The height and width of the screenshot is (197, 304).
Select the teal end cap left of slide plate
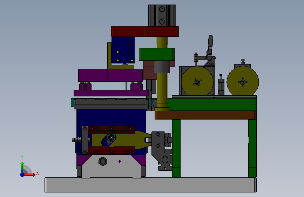click(x=73, y=102)
